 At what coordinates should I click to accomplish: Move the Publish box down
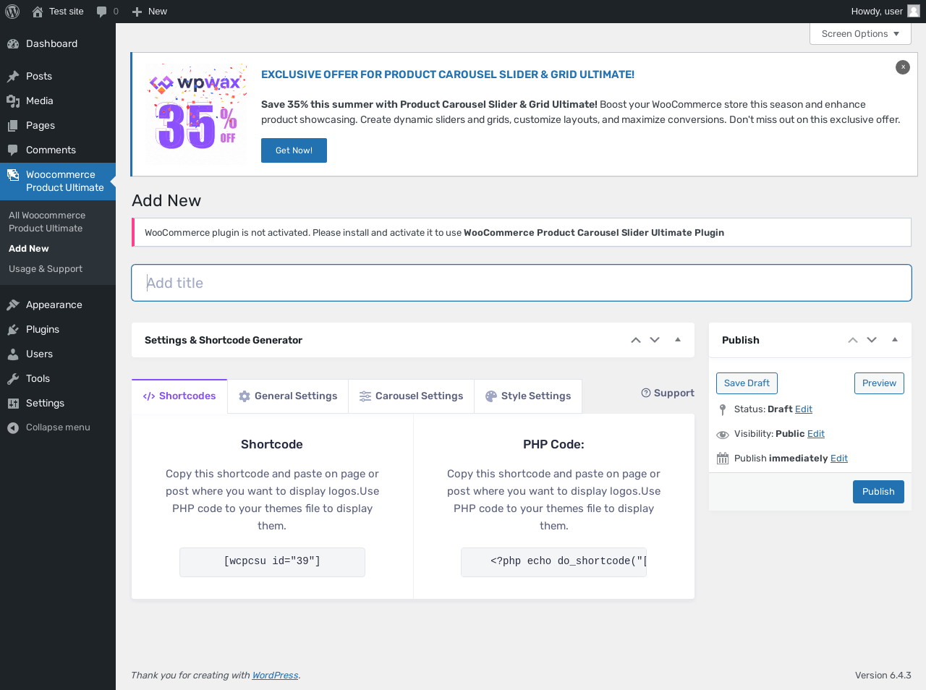click(872, 340)
